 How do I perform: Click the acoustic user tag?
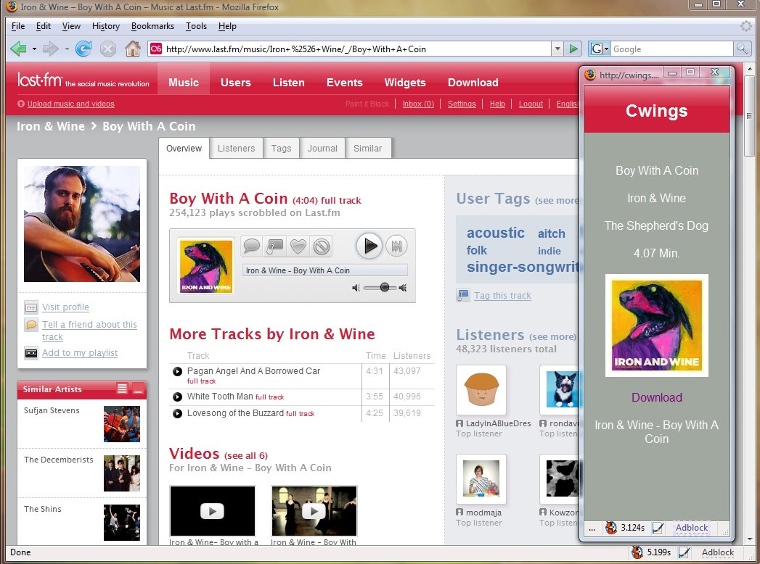495,233
